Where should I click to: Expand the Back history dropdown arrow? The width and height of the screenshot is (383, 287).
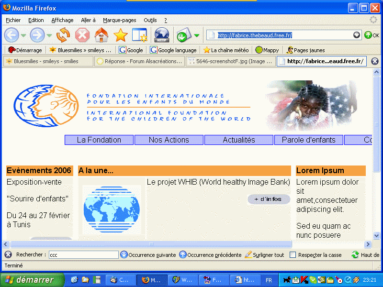click(x=23, y=35)
